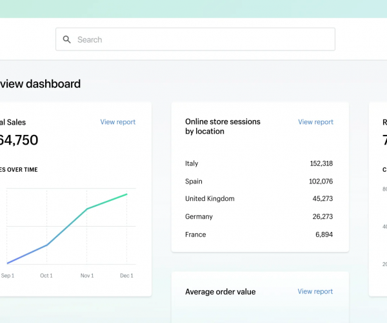The width and height of the screenshot is (387, 323).
Task: Open View report for store sessions by location
Action: (315, 122)
